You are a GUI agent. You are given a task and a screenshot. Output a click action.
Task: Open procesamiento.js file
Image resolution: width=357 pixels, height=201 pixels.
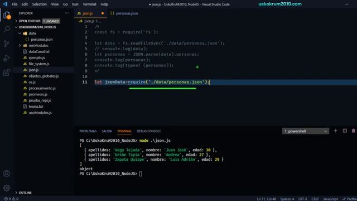click(x=42, y=88)
